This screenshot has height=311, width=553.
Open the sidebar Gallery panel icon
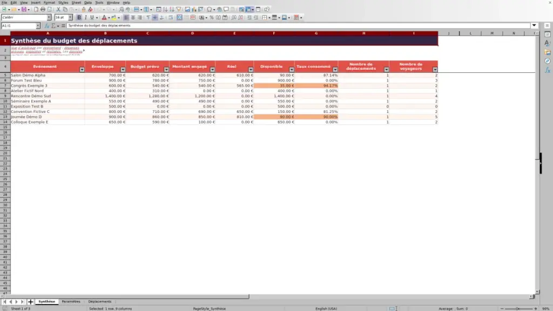(x=548, y=52)
